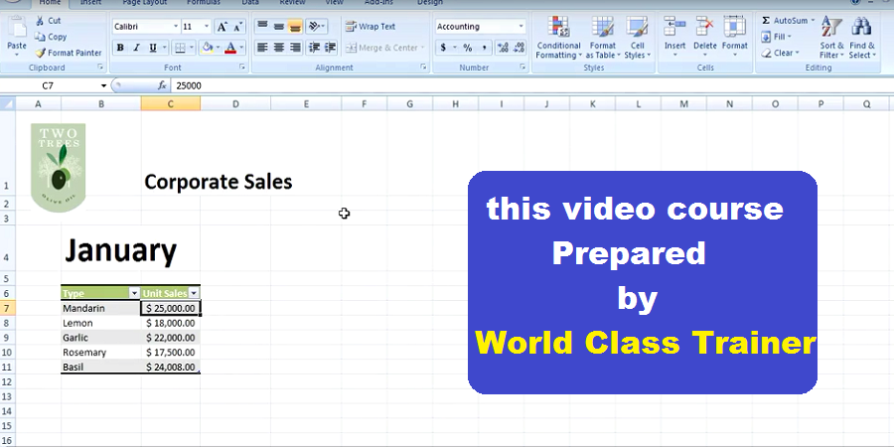Image resolution: width=894 pixels, height=447 pixels.
Task: Open Number group dialog launcher
Action: pyautogui.click(x=522, y=68)
